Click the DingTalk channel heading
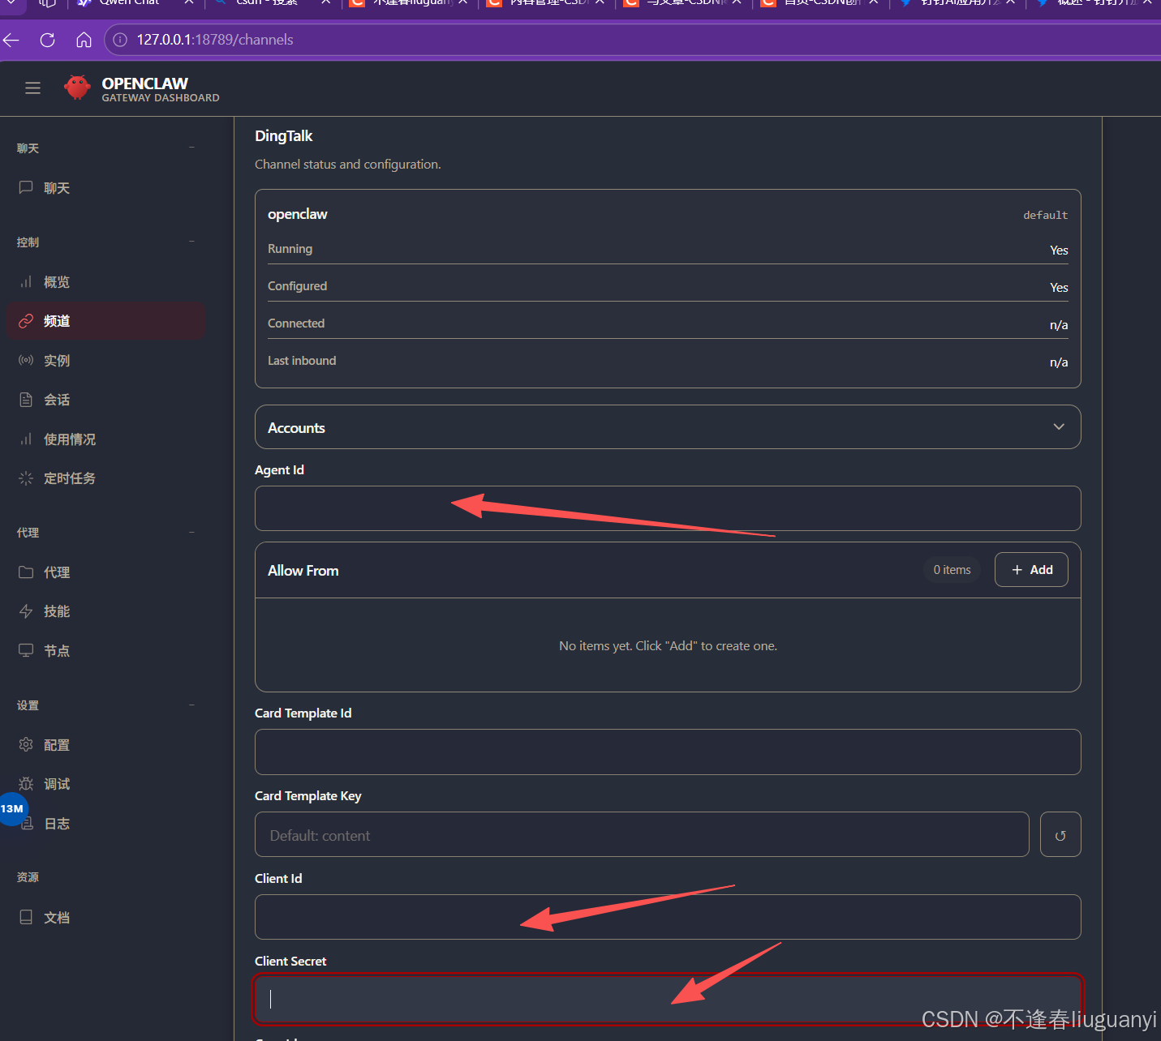This screenshot has width=1161, height=1041. pyautogui.click(x=283, y=136)
